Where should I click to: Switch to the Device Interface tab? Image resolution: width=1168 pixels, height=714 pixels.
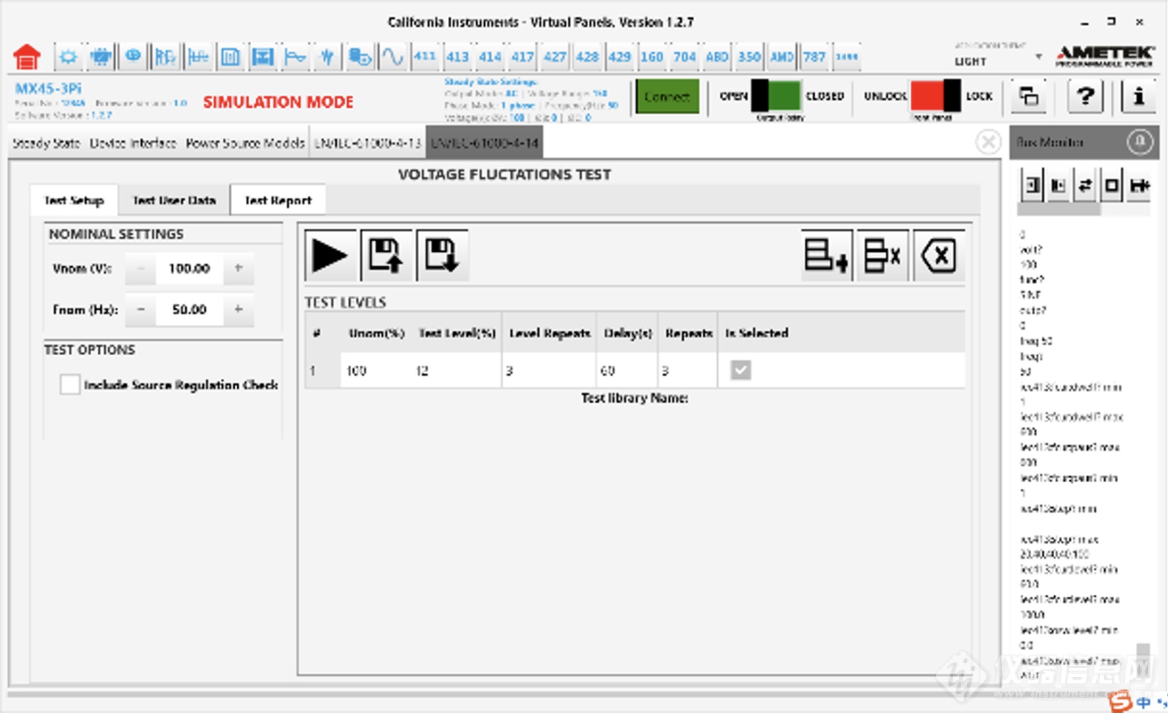(x=133, y=144)
